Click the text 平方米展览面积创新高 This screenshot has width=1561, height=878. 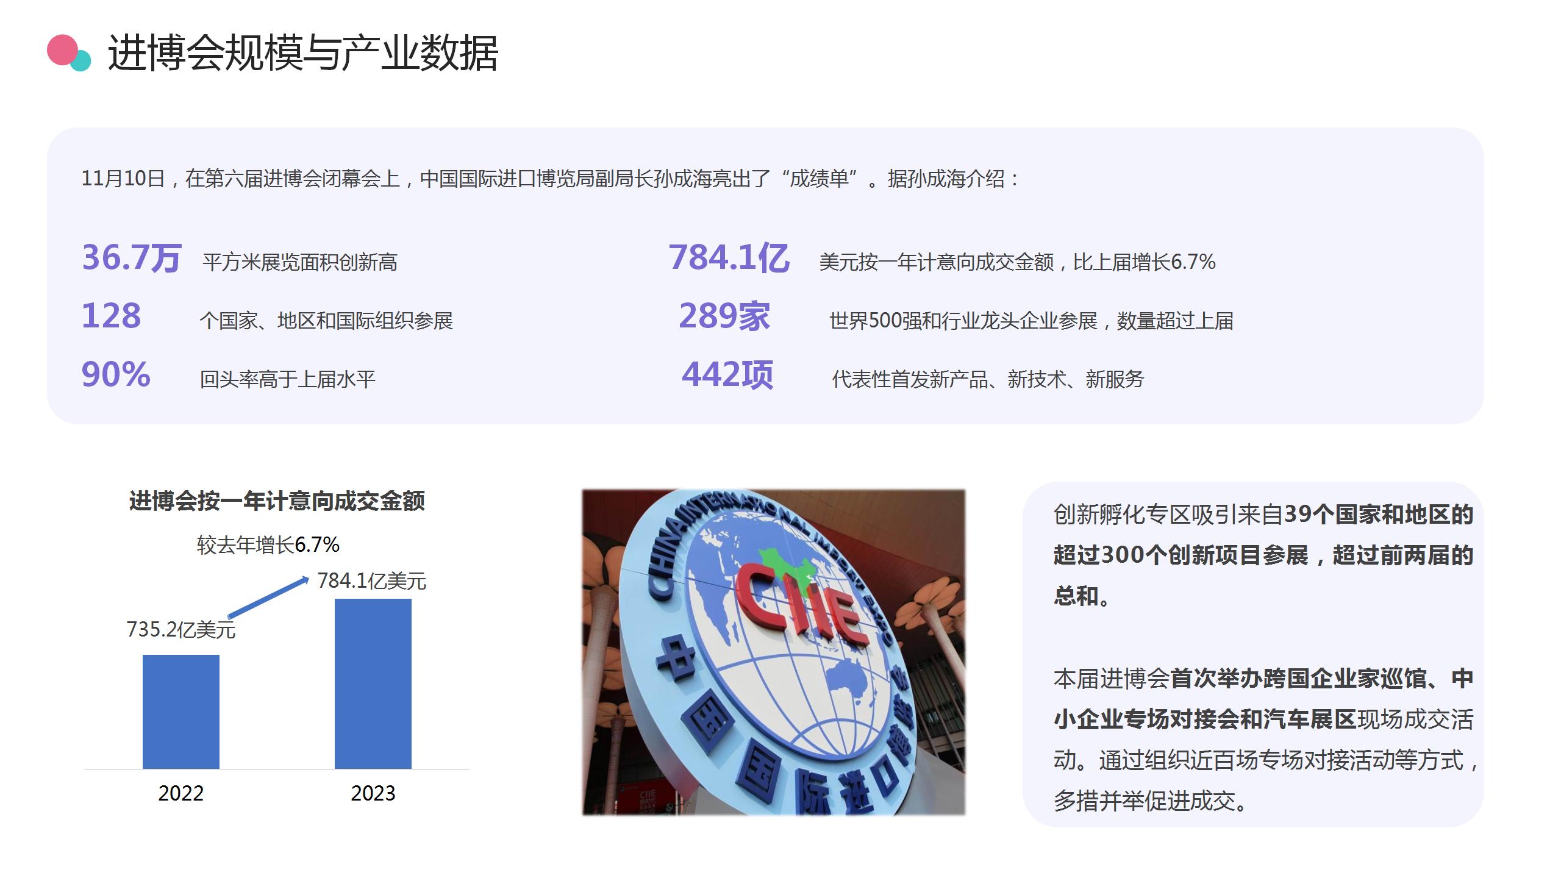300,262
